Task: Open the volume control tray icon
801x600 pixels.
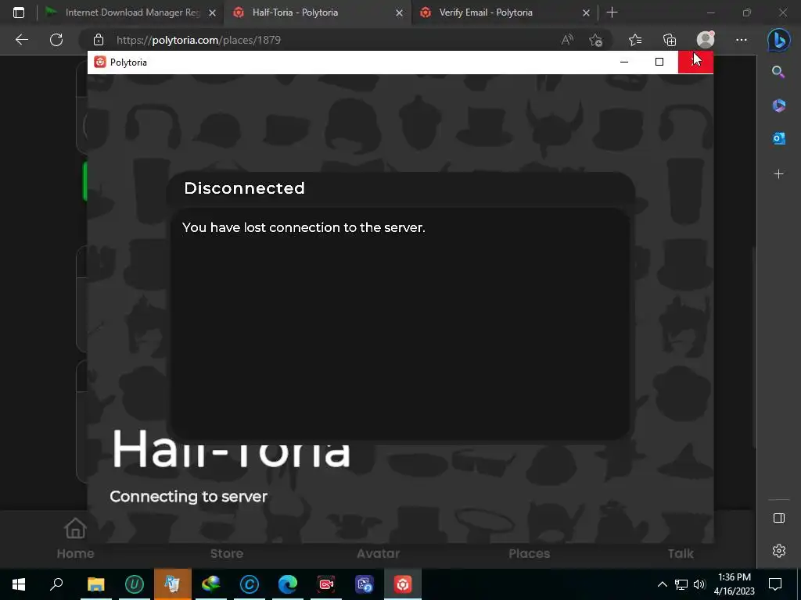Action: click(699, 584)
